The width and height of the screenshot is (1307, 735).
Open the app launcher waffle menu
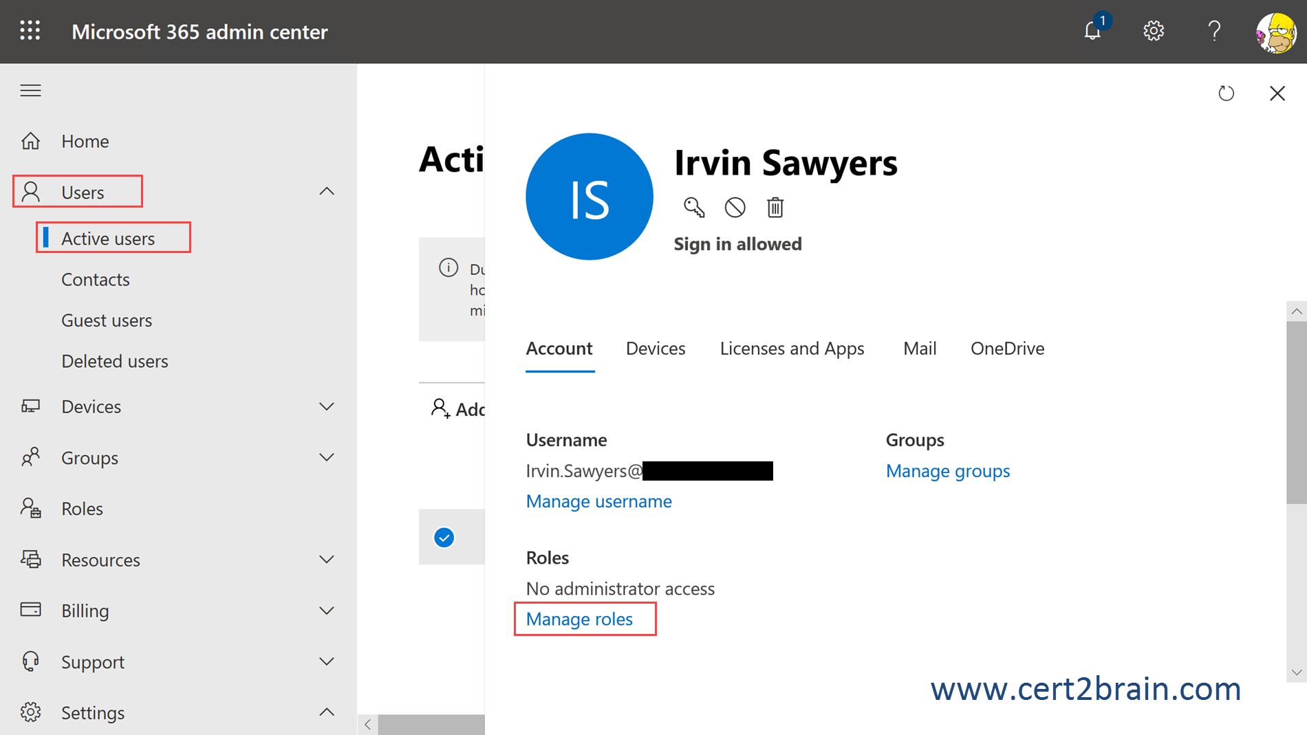(x=30, y=31)
